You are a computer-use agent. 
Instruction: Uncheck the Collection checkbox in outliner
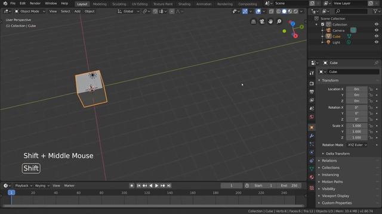point(322,24)
